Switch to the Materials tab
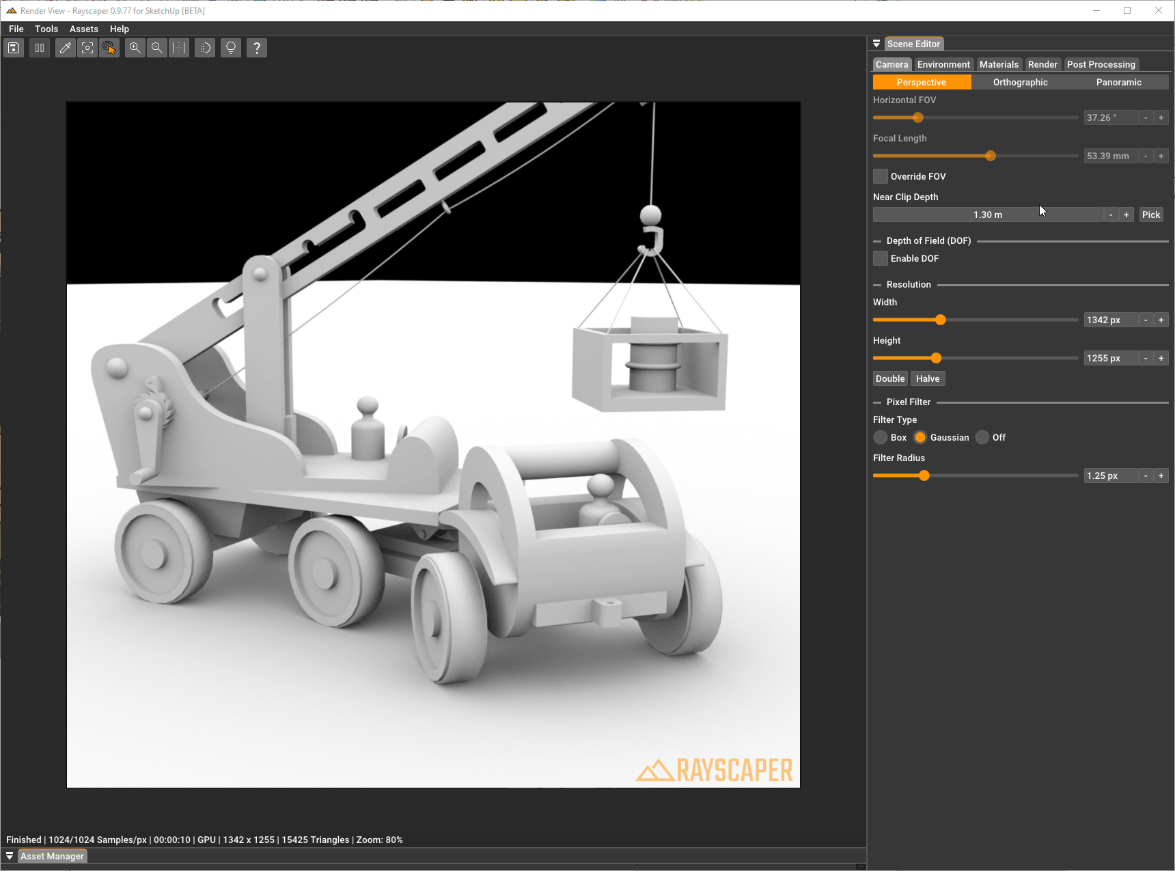The image size is (1175, 871). [999, 64]
